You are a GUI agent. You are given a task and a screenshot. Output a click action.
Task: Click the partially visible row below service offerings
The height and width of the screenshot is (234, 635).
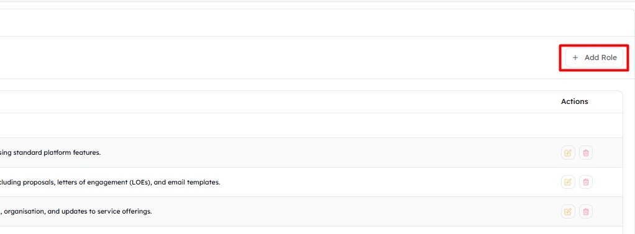click(x=311, y=230)
